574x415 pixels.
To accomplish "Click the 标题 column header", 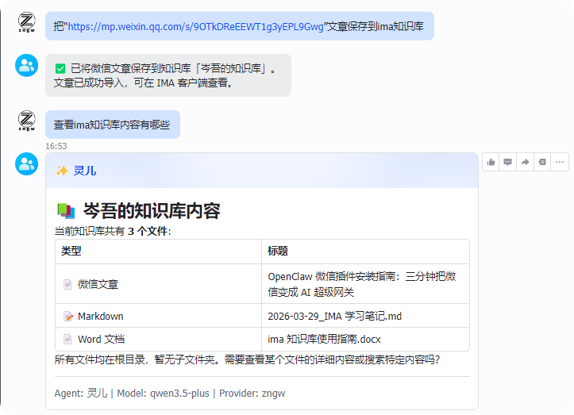I will click(x=278, y=252).
